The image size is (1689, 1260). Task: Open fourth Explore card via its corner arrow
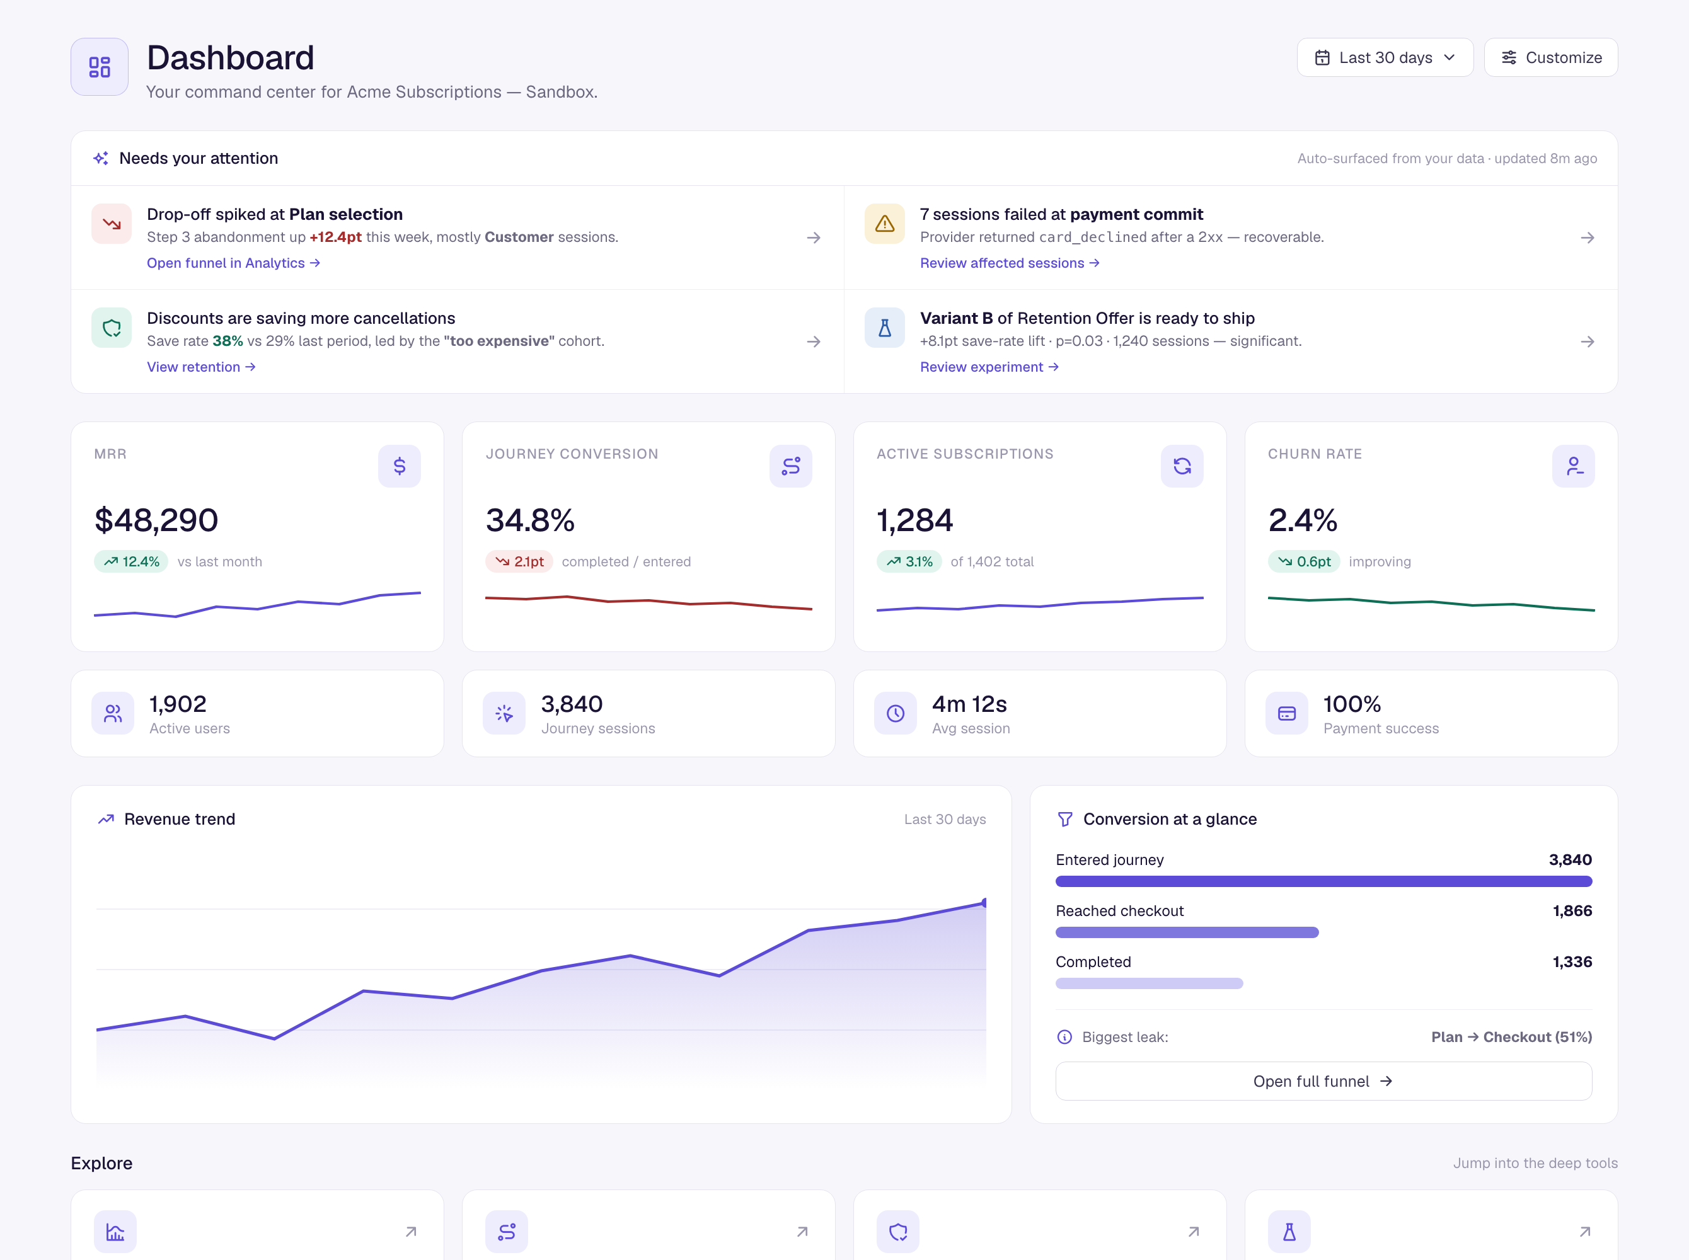pos(1584,1232)
